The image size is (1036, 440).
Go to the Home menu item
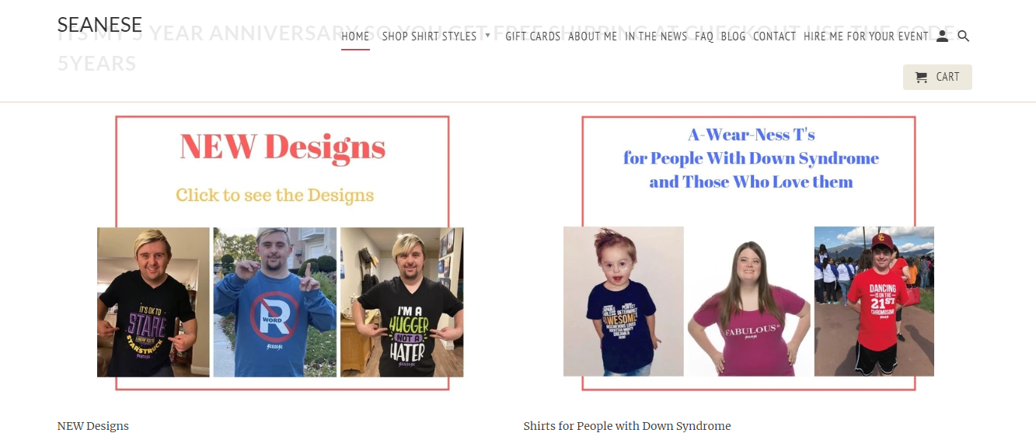355,36
